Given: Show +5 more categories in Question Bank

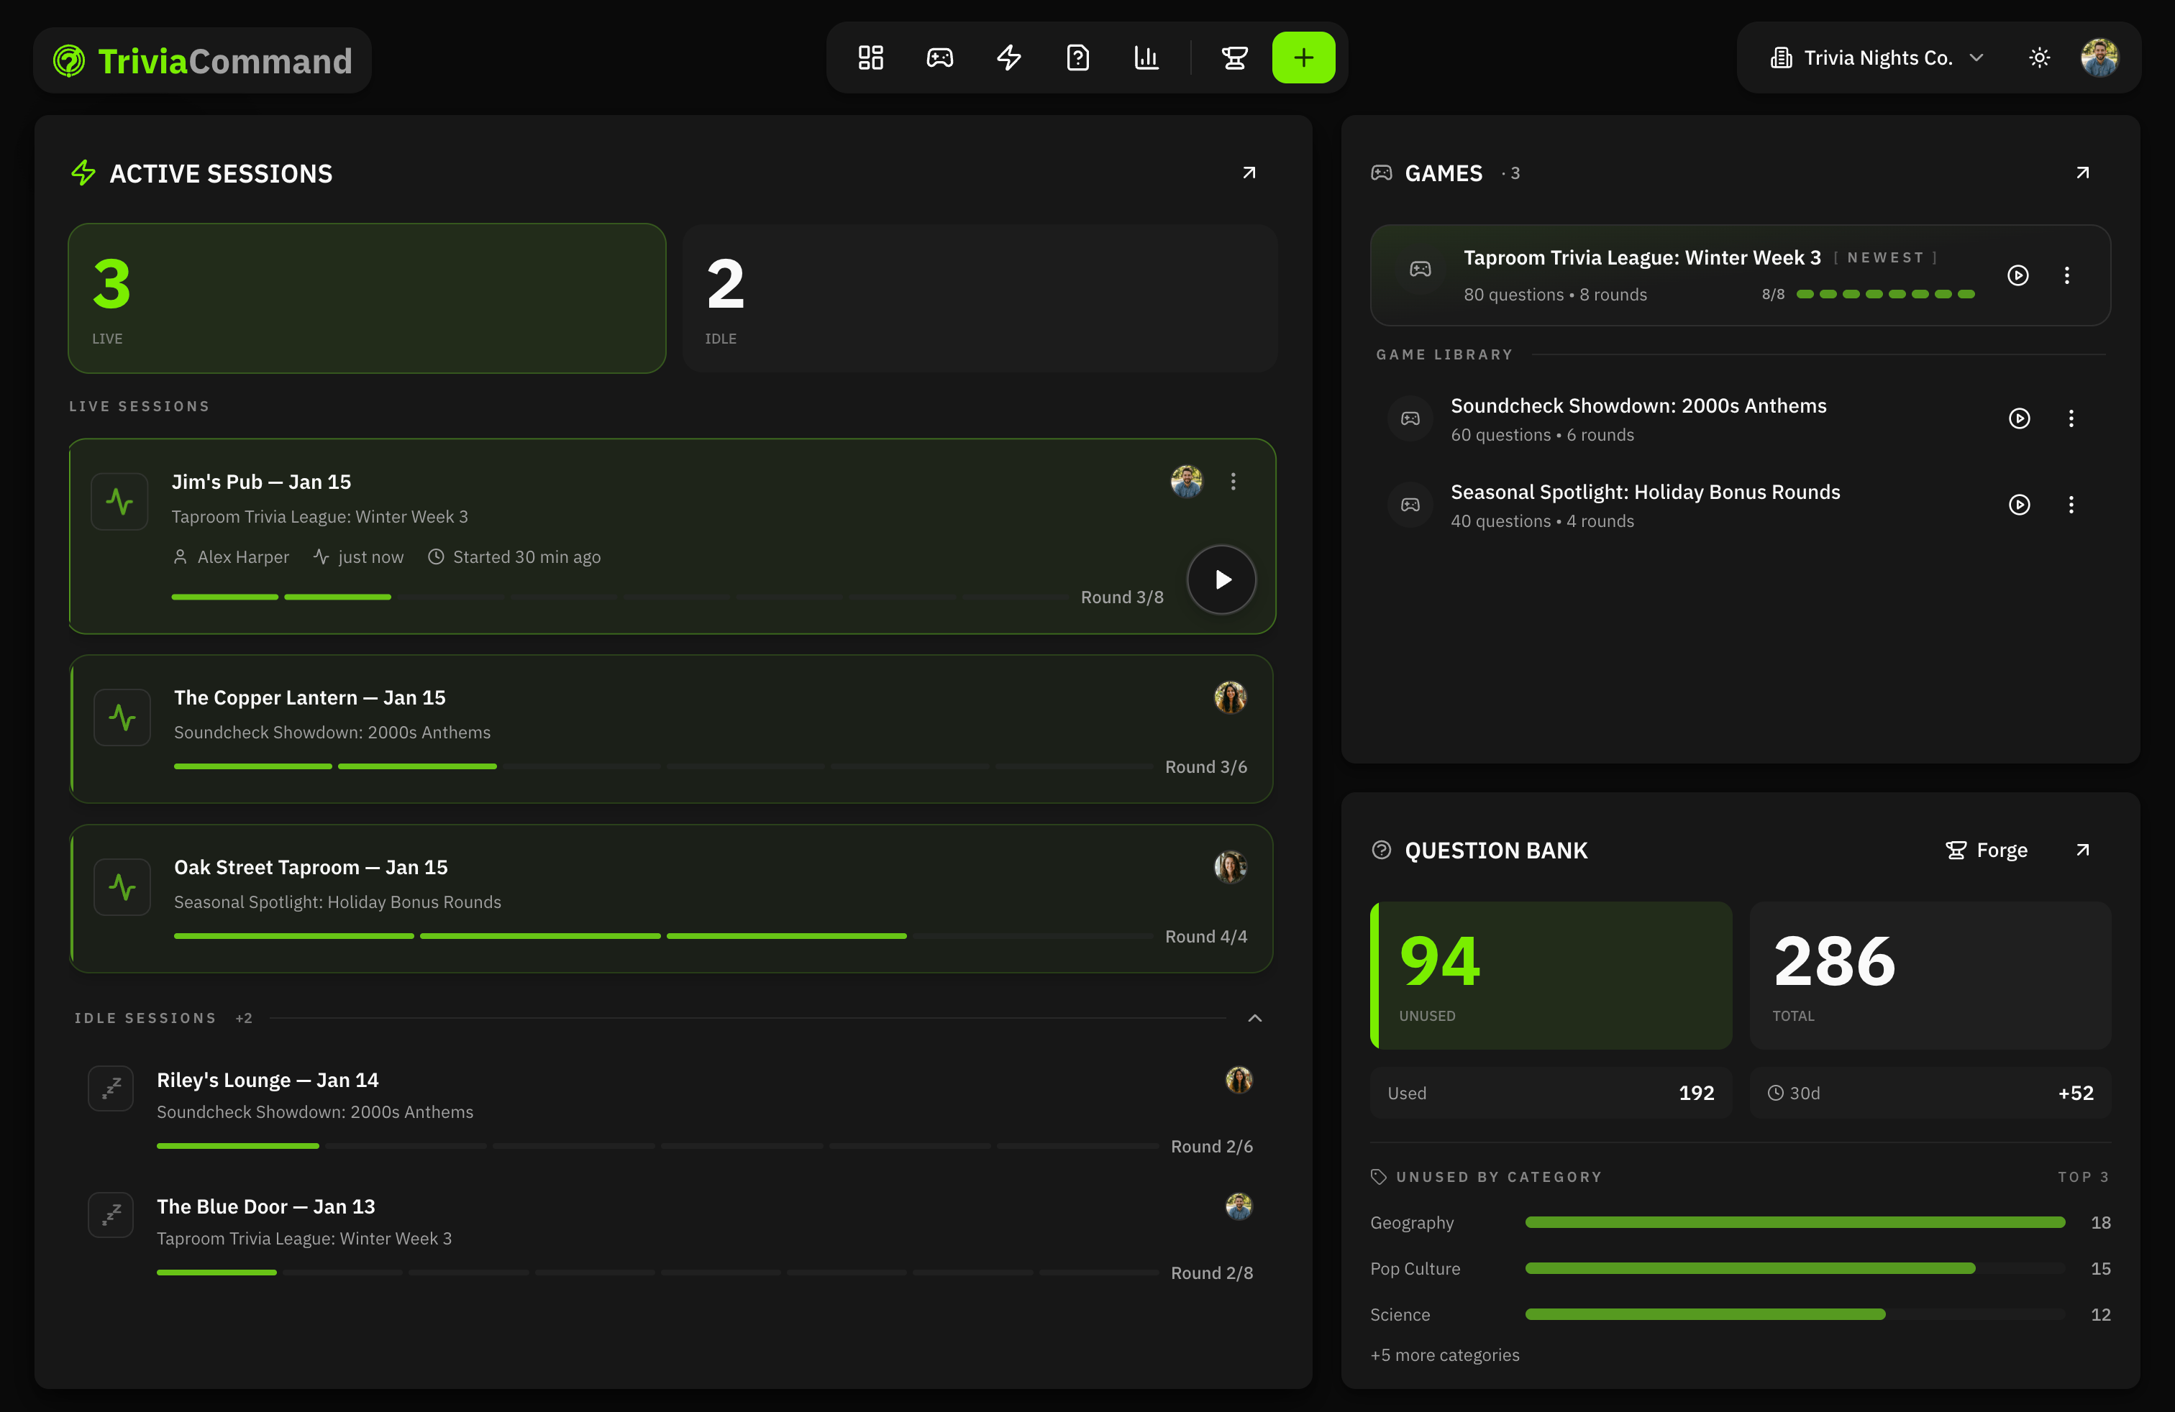Looking at the screenshot, I should point(1445,1354).
